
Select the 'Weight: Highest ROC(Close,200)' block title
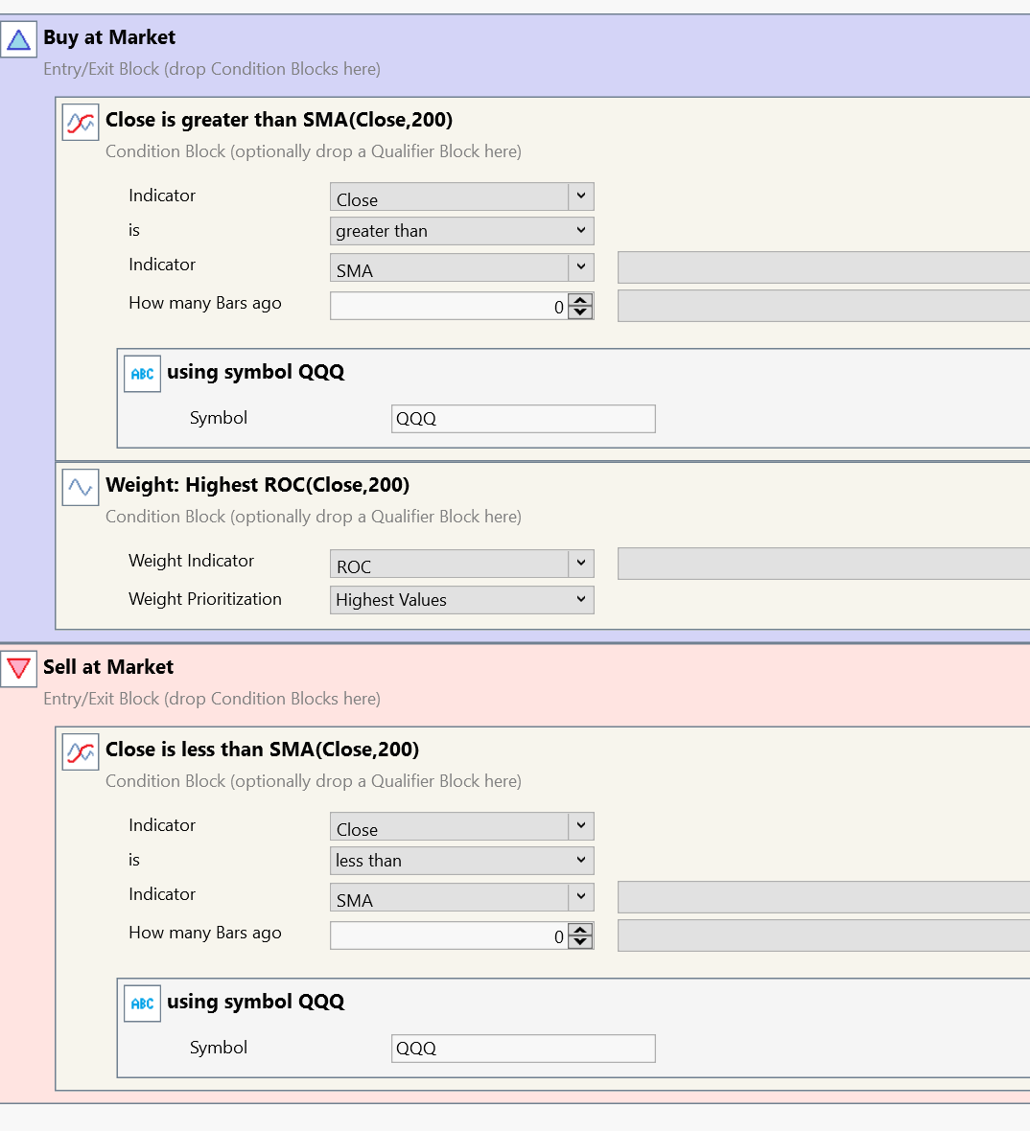tap(257, 485)
